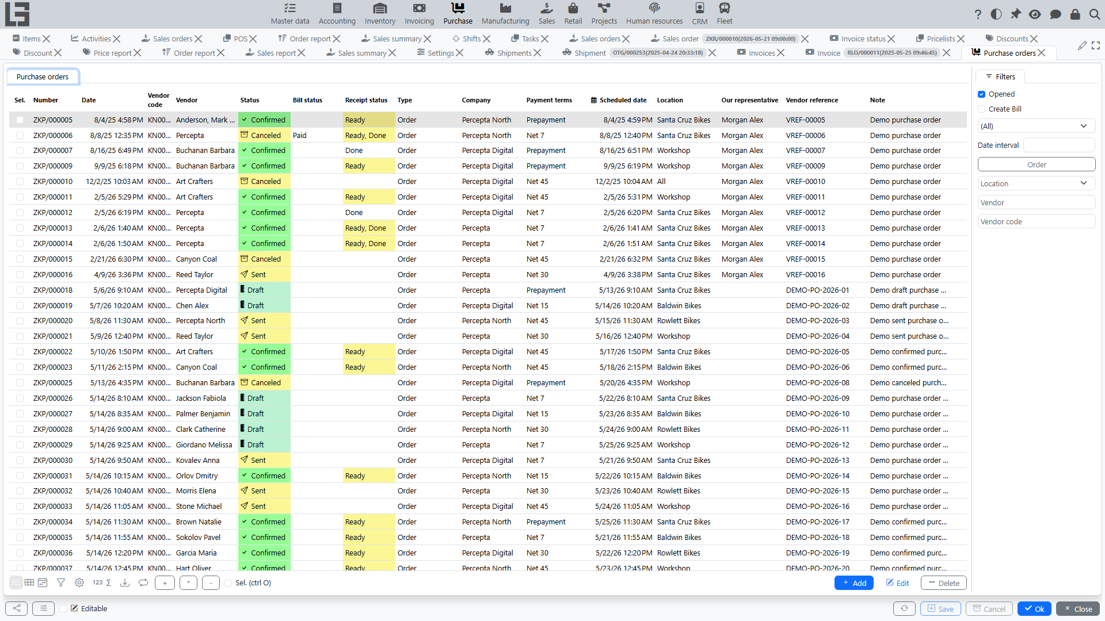Tick the Sel. (ctrl O) checkbox
The height and width of the screenshot is (621, 1105).
pyautogui.click(x=228, y=583)
